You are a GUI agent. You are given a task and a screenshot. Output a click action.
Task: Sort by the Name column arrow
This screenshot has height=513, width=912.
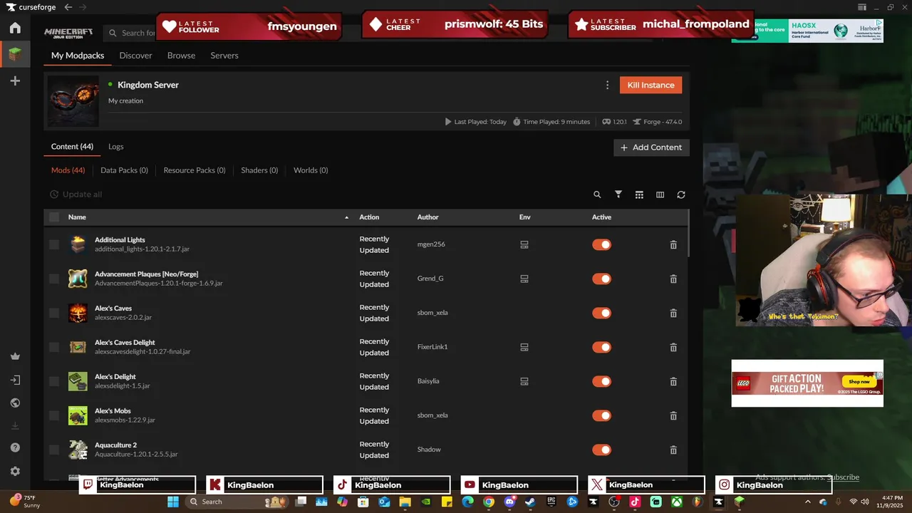point(347,217)
